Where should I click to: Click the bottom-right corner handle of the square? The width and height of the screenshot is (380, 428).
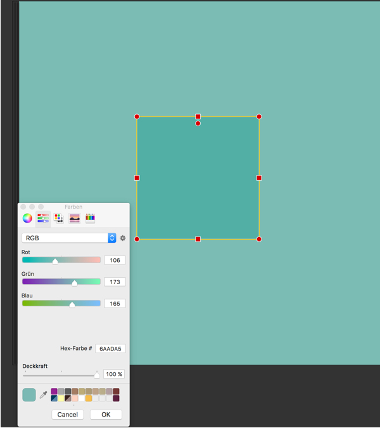259,239
